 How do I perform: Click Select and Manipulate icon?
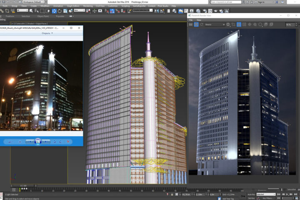94,11
